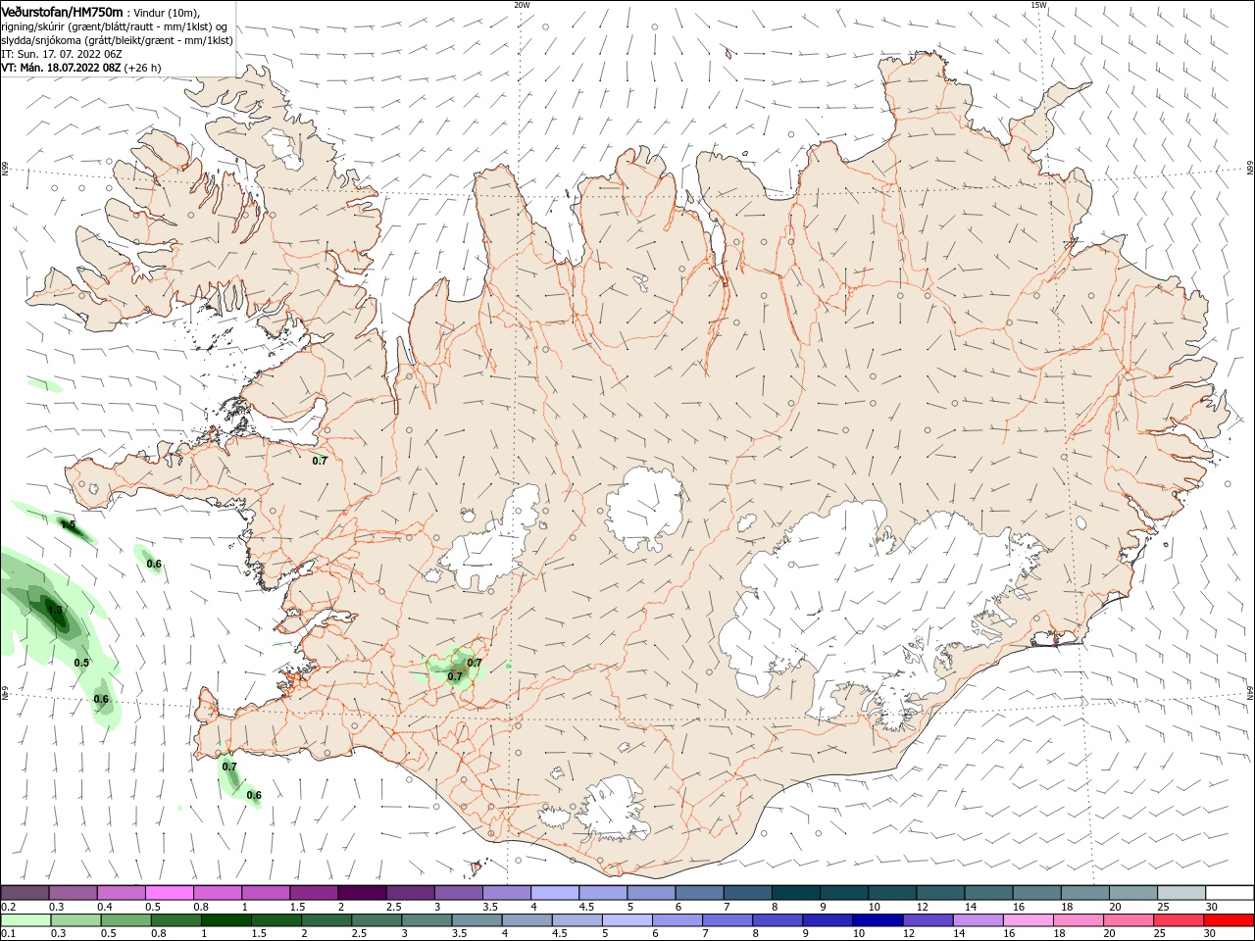The image size is (1255, 941).
Task: Click the '0.1' label under the lower scale
Action: pos(8,934)
